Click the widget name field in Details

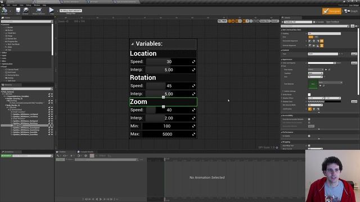point(298,22)
